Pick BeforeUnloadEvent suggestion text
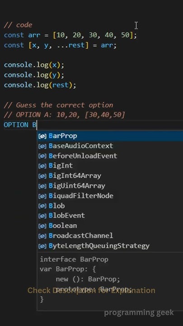Image resolution: width=183 pixels, height=326 pixels. click(x=83, y=156)
